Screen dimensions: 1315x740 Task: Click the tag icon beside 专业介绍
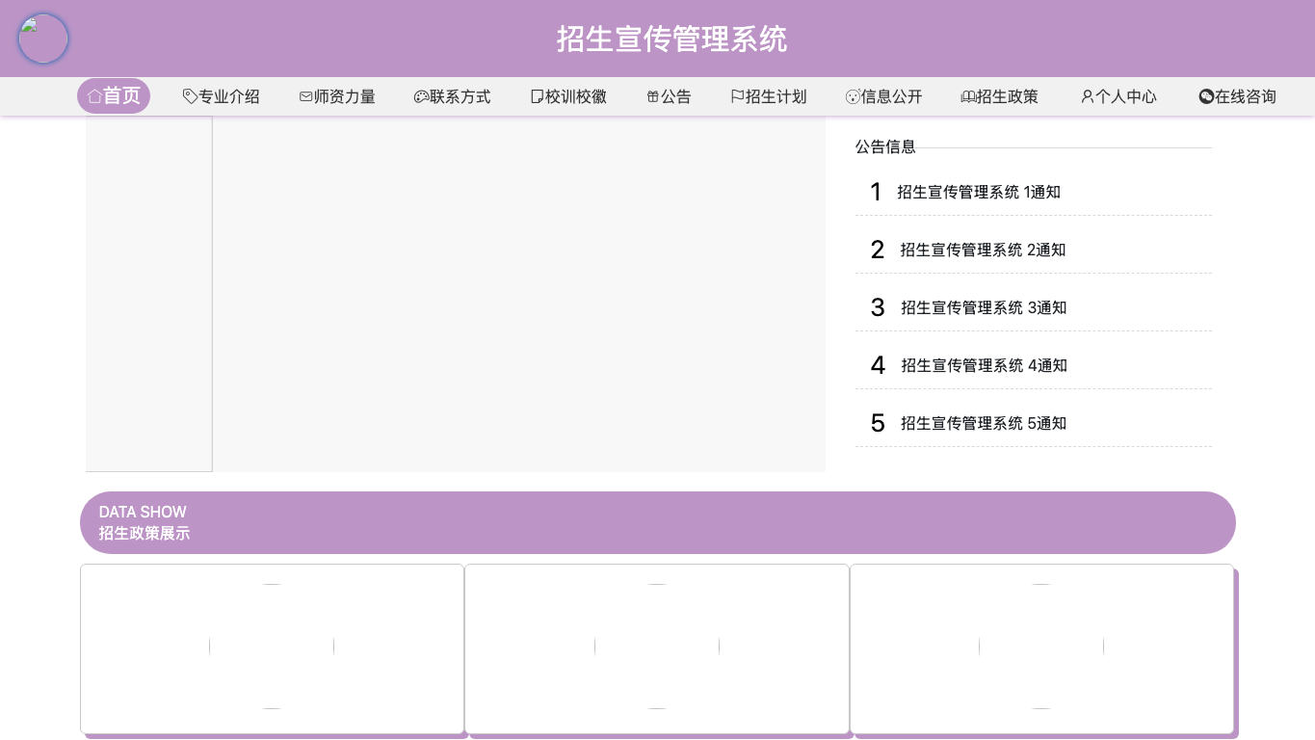click(x=191, y=96)
